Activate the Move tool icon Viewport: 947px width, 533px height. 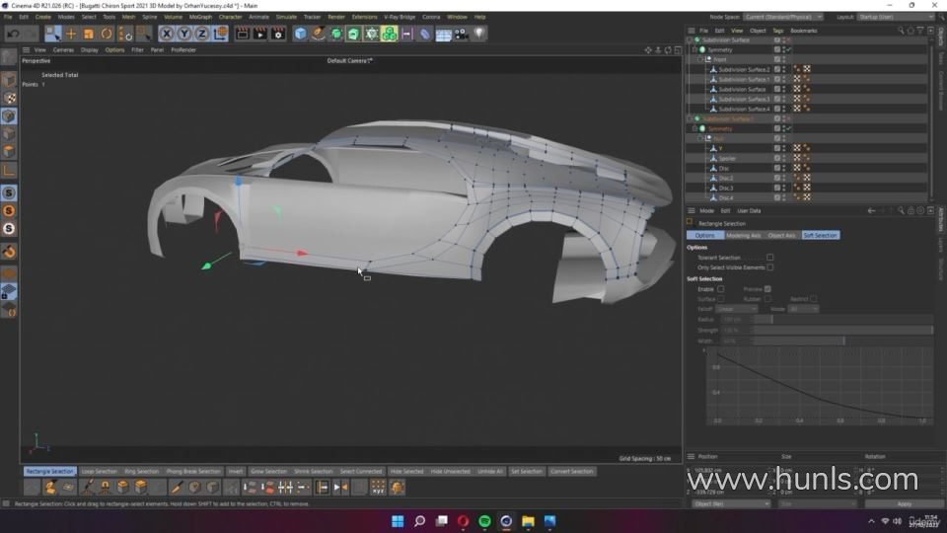coord(71,34)
